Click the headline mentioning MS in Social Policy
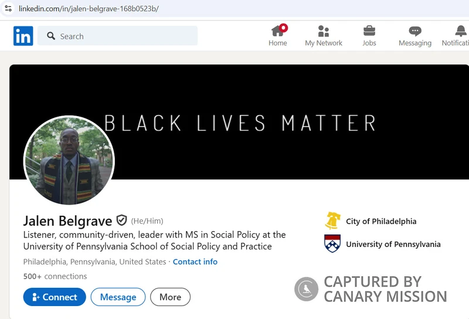The height and width of the screenshot is (319, 469). click(154, 240)
